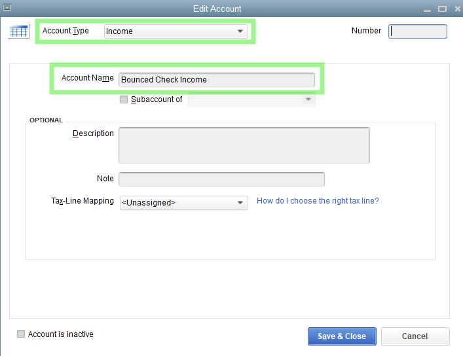
Task: Cancel the account edit
Action: [415, 336]
